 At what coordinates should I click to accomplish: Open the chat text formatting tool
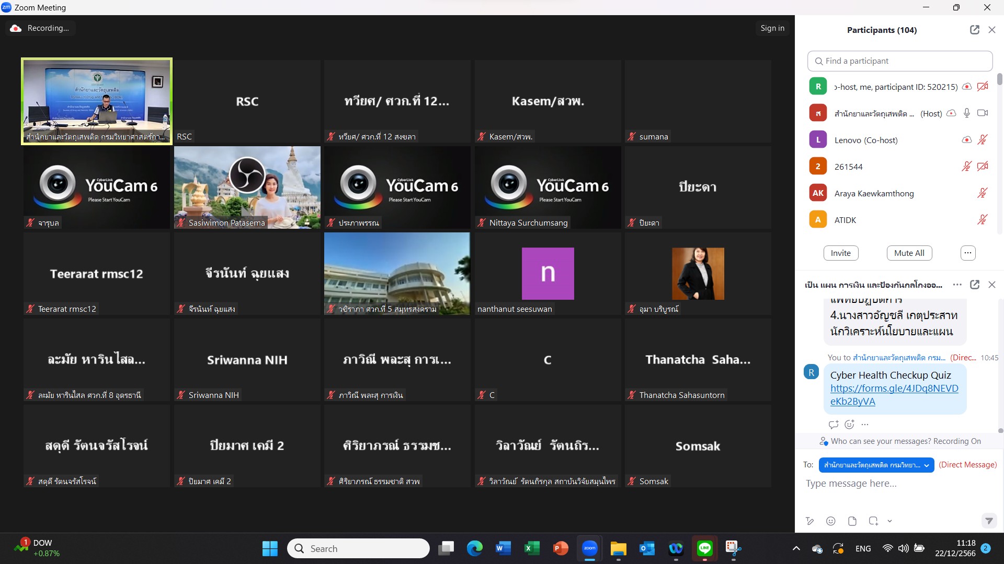point(810,521)
